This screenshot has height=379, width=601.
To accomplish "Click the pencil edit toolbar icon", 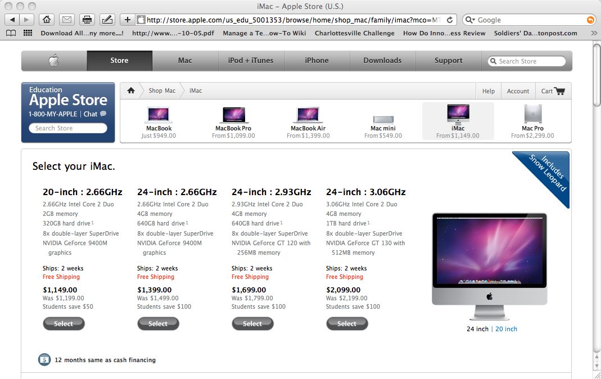I will (x=107, y=20).
